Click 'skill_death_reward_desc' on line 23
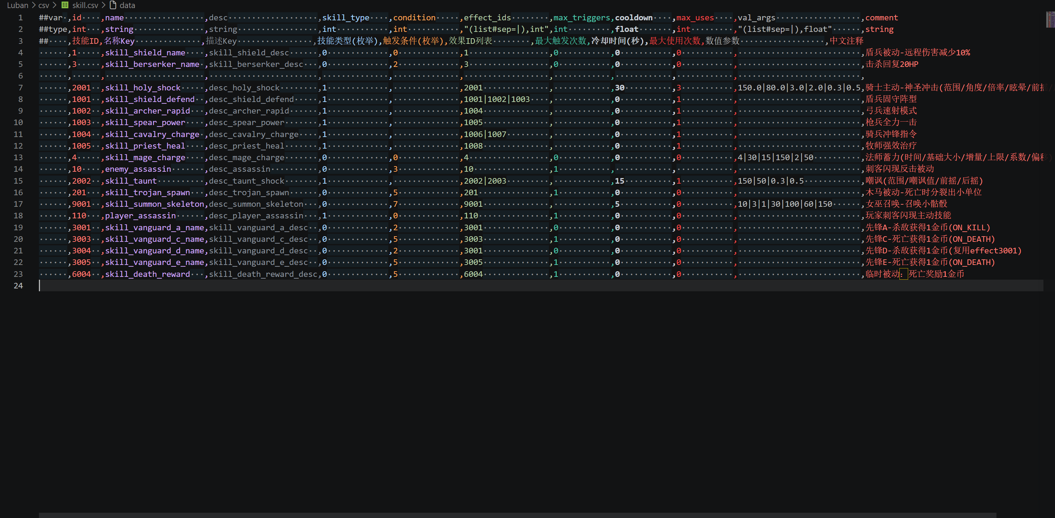The width and height of the screenshot is (1055, 518). tap(263, 274)
